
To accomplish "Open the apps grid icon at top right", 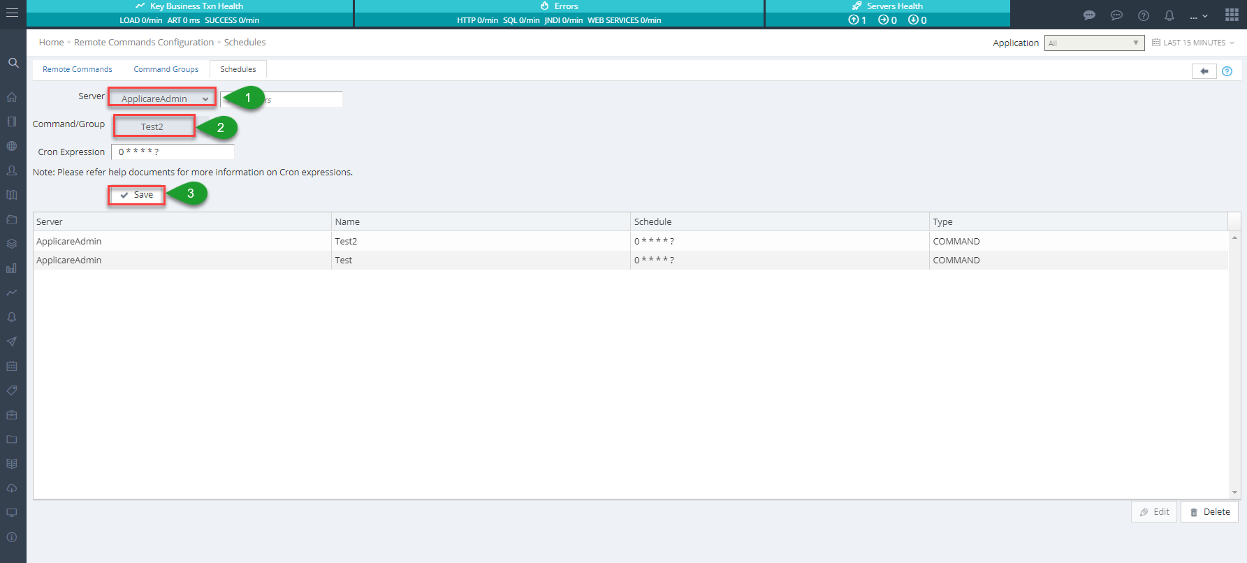I will tap(1232, 15).
